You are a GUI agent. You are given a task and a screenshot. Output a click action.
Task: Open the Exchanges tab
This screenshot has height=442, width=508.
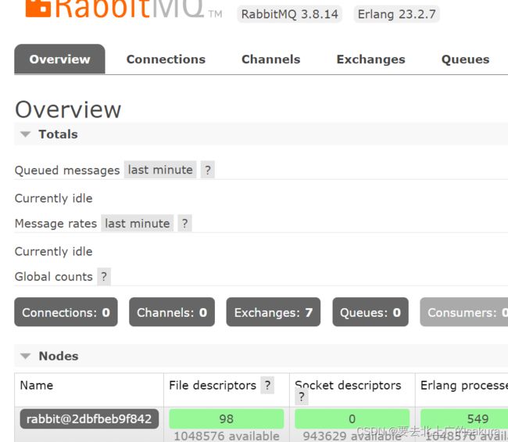tap(371, 59)
